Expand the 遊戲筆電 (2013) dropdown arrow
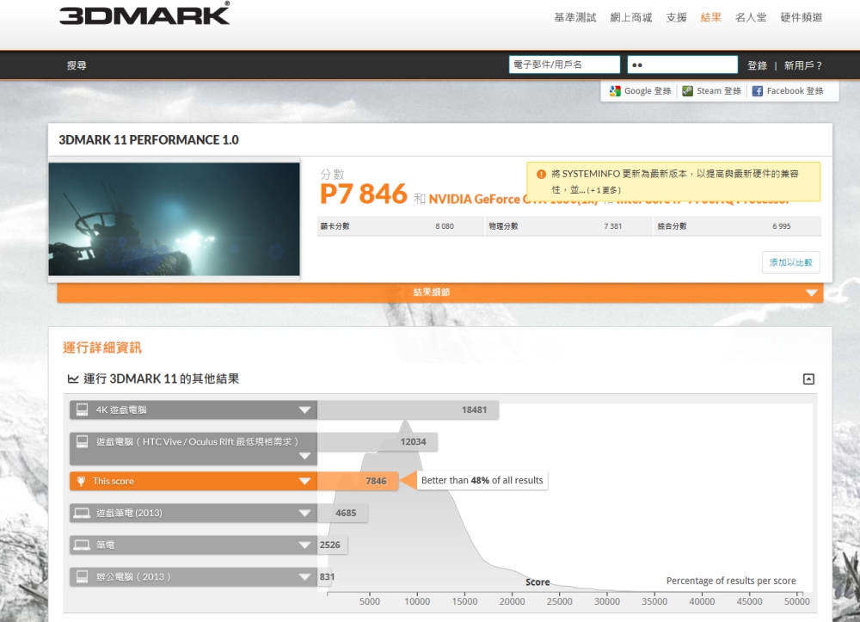860x622 pixels. (x=305, y=513)
